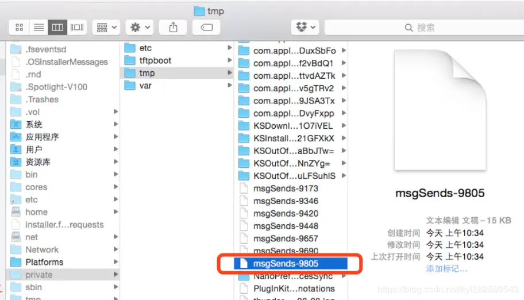Select the msgSends-9420 file
This screenshot has width=524, height=300.
coord(291,213)
